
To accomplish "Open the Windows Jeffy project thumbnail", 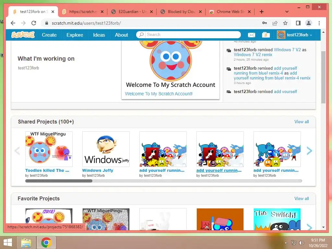I will point(106,149).
